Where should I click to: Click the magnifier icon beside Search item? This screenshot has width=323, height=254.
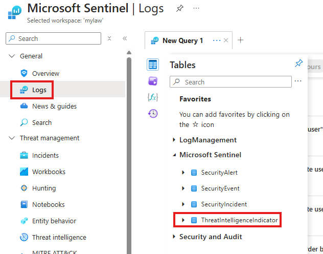point(24,122)
